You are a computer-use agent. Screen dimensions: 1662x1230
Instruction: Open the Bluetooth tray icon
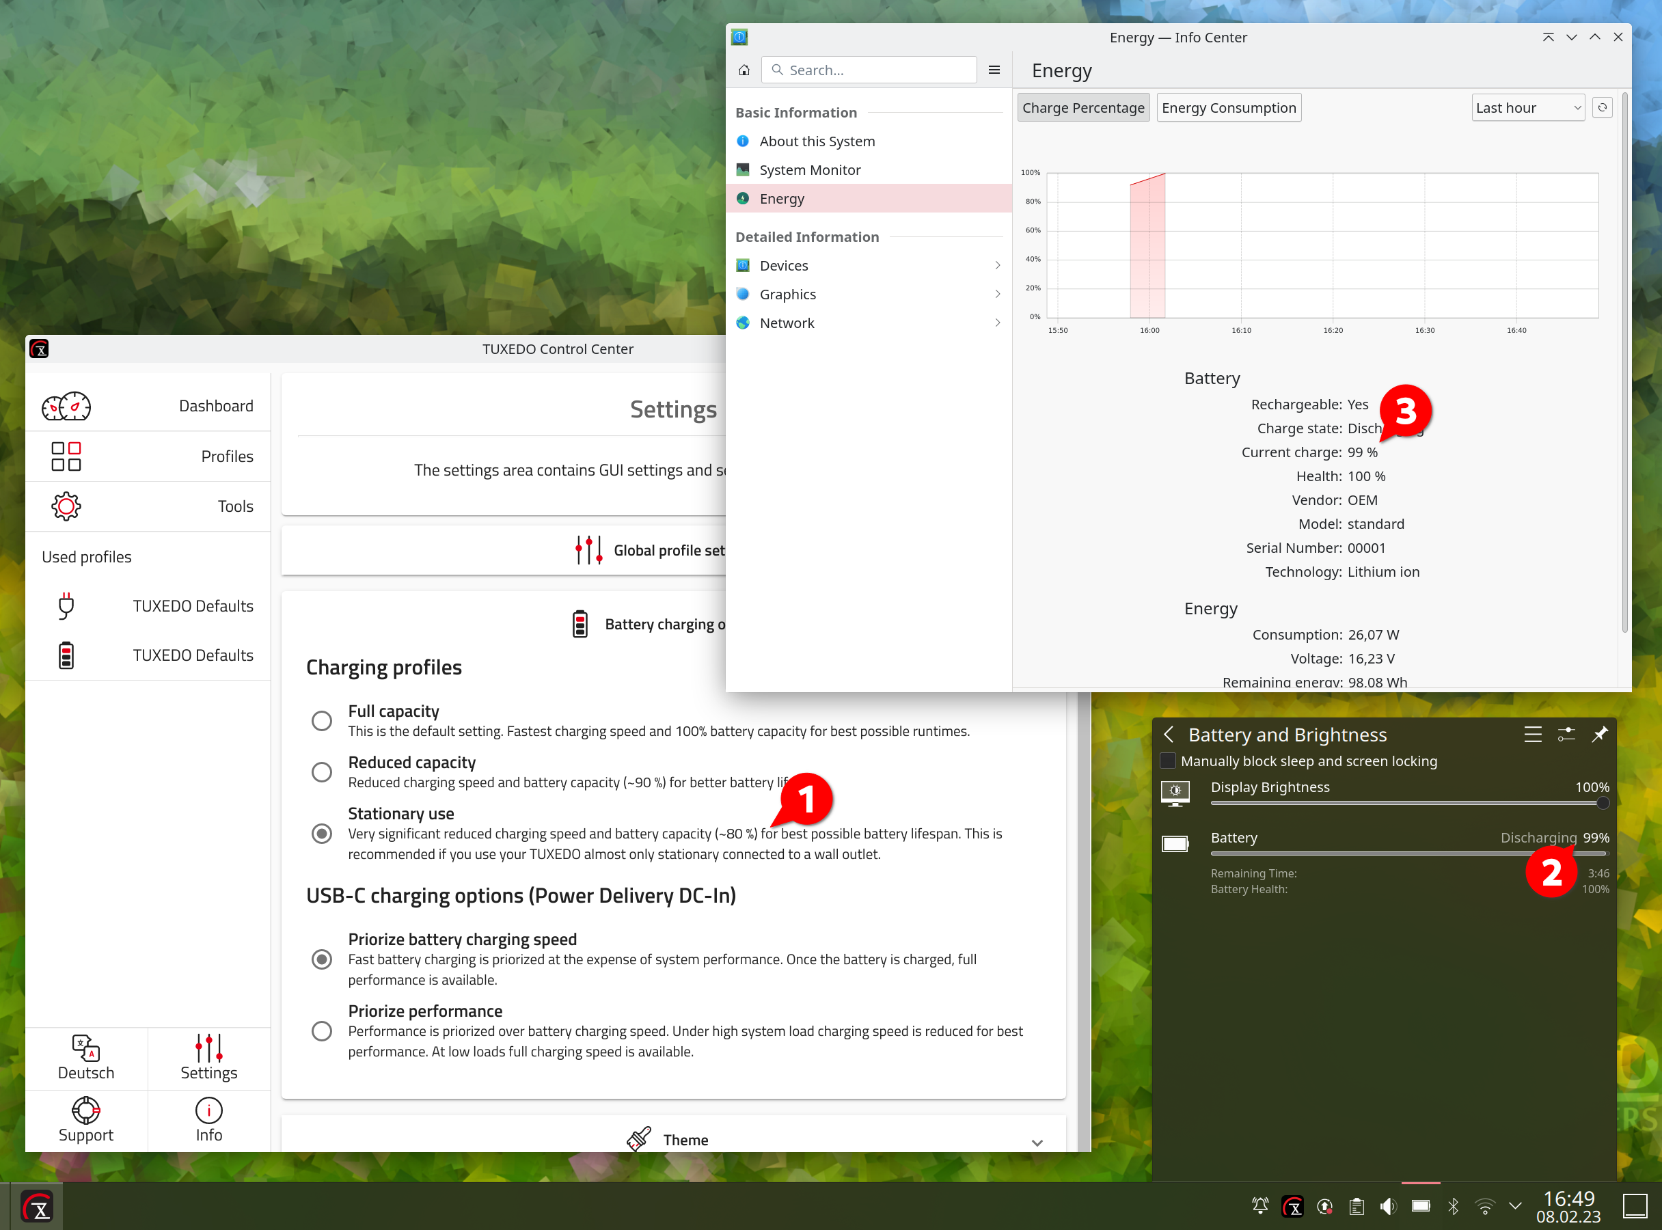point(1453,1206)
